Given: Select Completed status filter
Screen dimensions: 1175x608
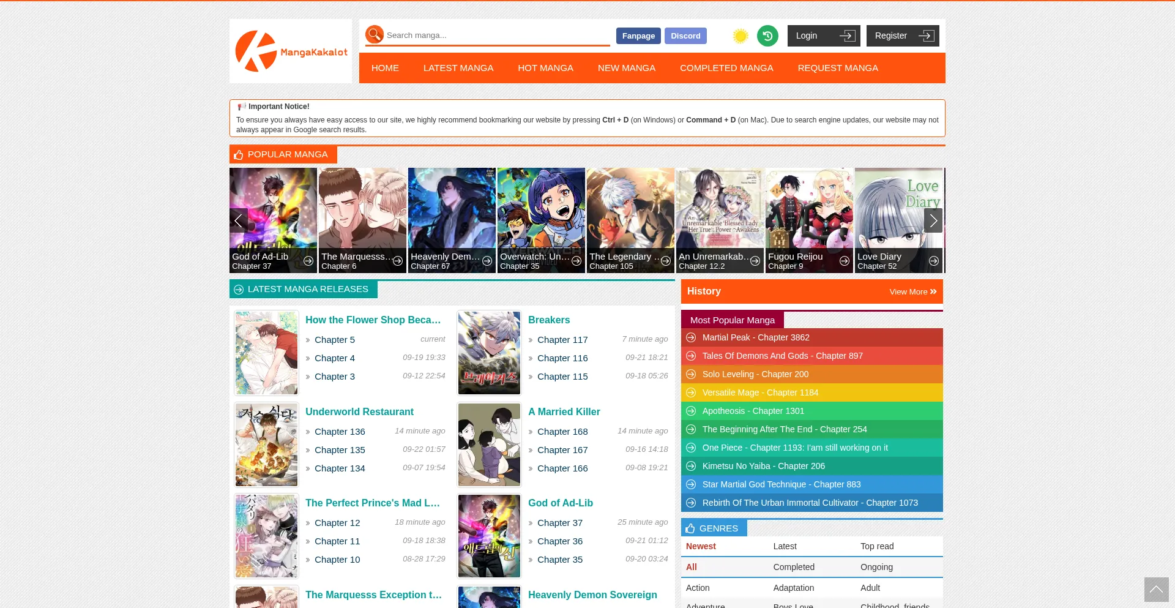Looking at the screenshot, I should (794, 567).
